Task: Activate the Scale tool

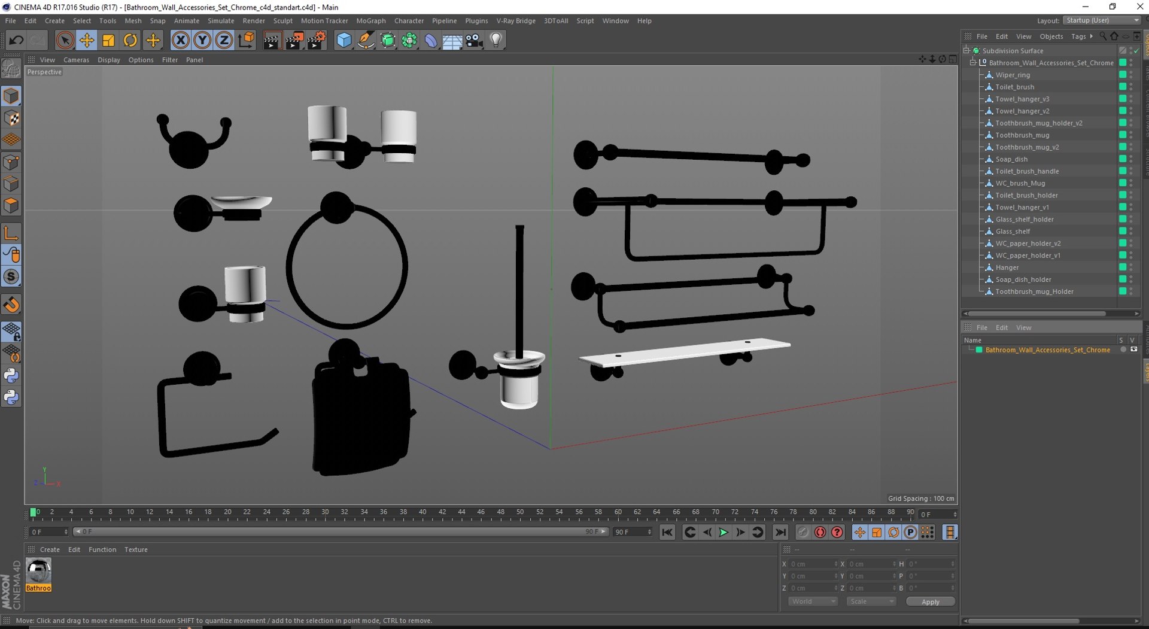Action: tap(108, 40)
